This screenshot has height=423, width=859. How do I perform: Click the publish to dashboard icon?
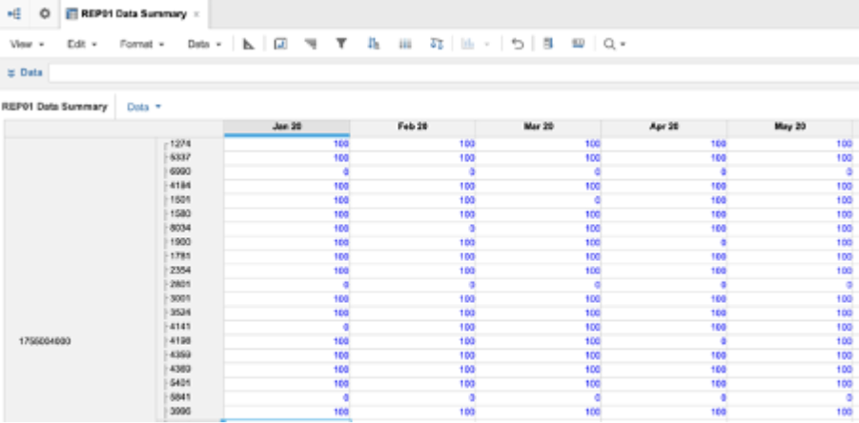click(280, 45)
